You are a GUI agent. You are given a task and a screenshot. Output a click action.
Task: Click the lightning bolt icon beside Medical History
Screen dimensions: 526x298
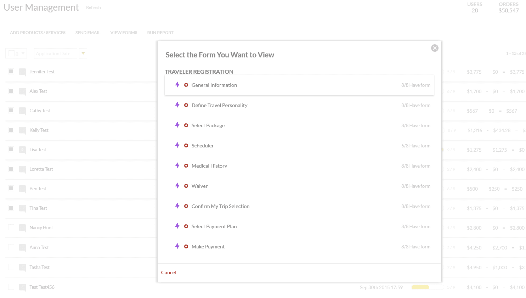pos(177,165)
